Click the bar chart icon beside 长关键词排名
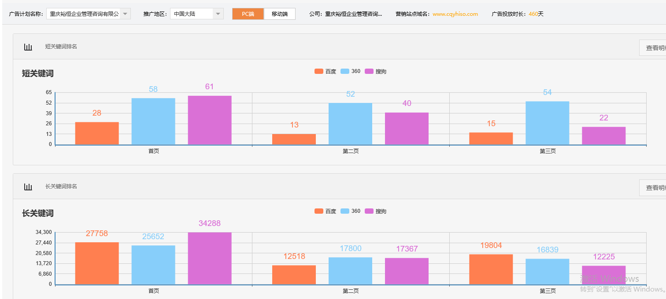Screen dimensions: 666x299 (x=28, y=186)
